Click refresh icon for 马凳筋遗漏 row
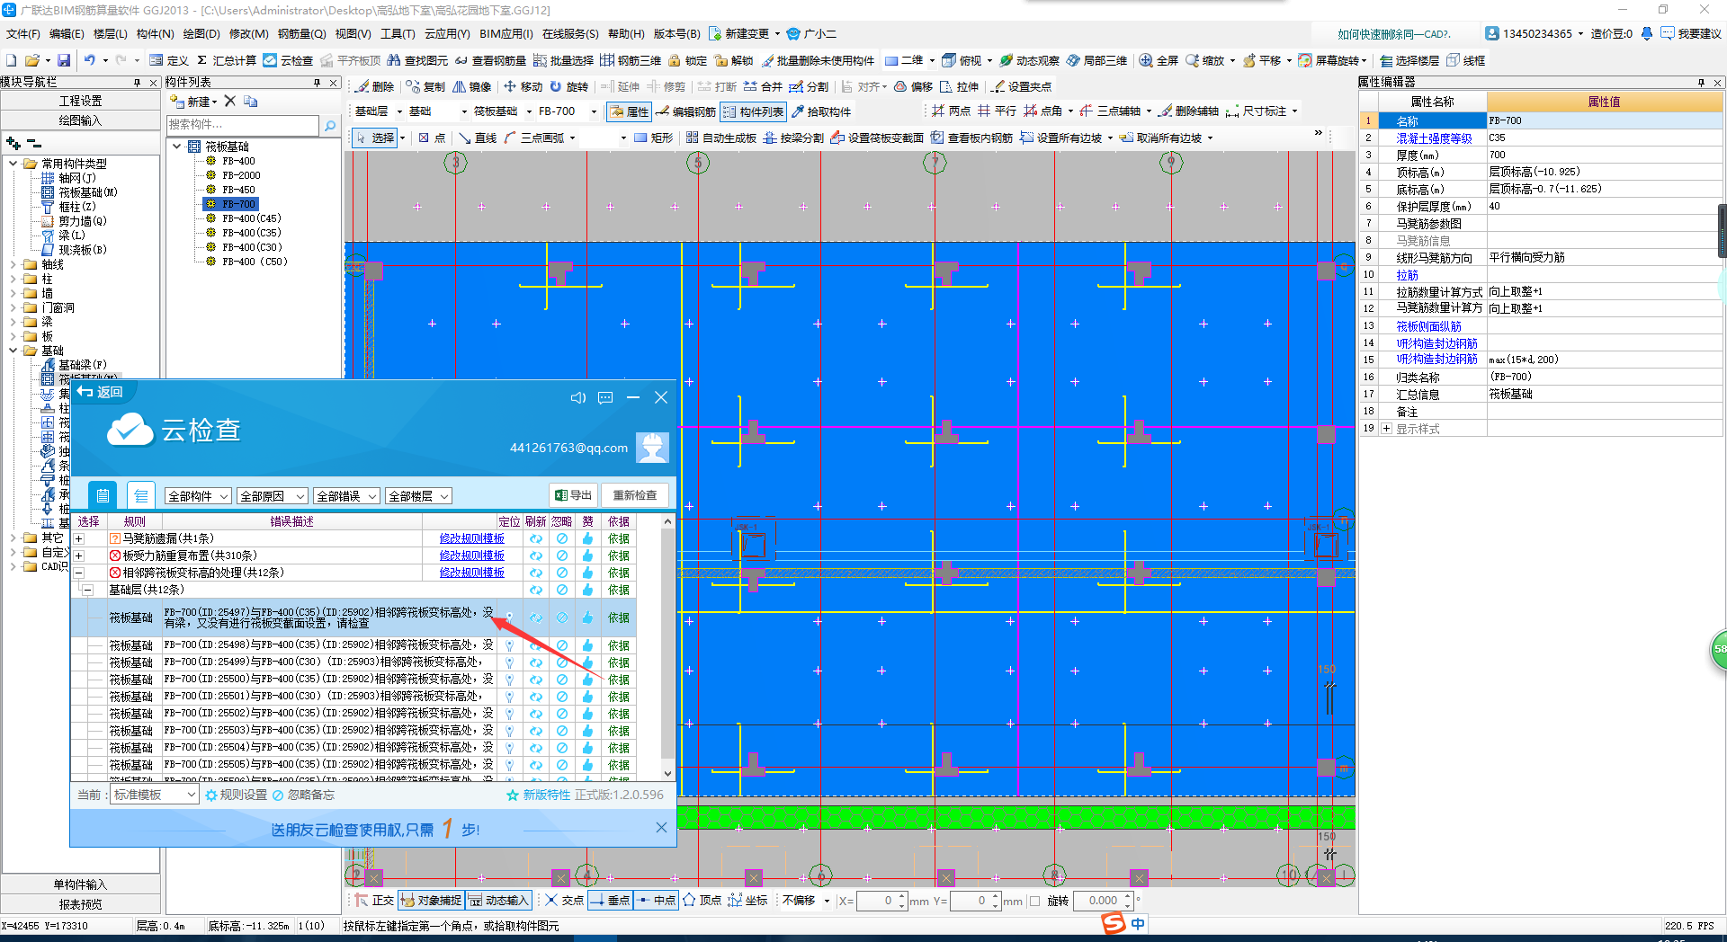Image resolution: width=1727 pixels, height=942 pixels. coord(536,538)
